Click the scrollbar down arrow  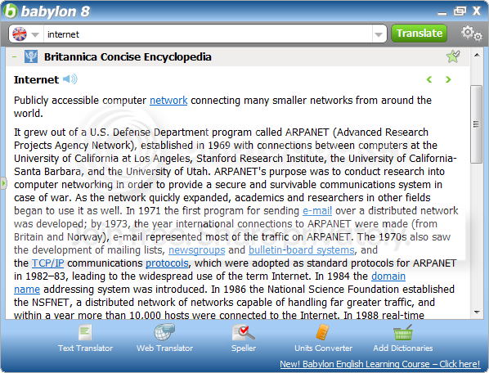point(477,312)
